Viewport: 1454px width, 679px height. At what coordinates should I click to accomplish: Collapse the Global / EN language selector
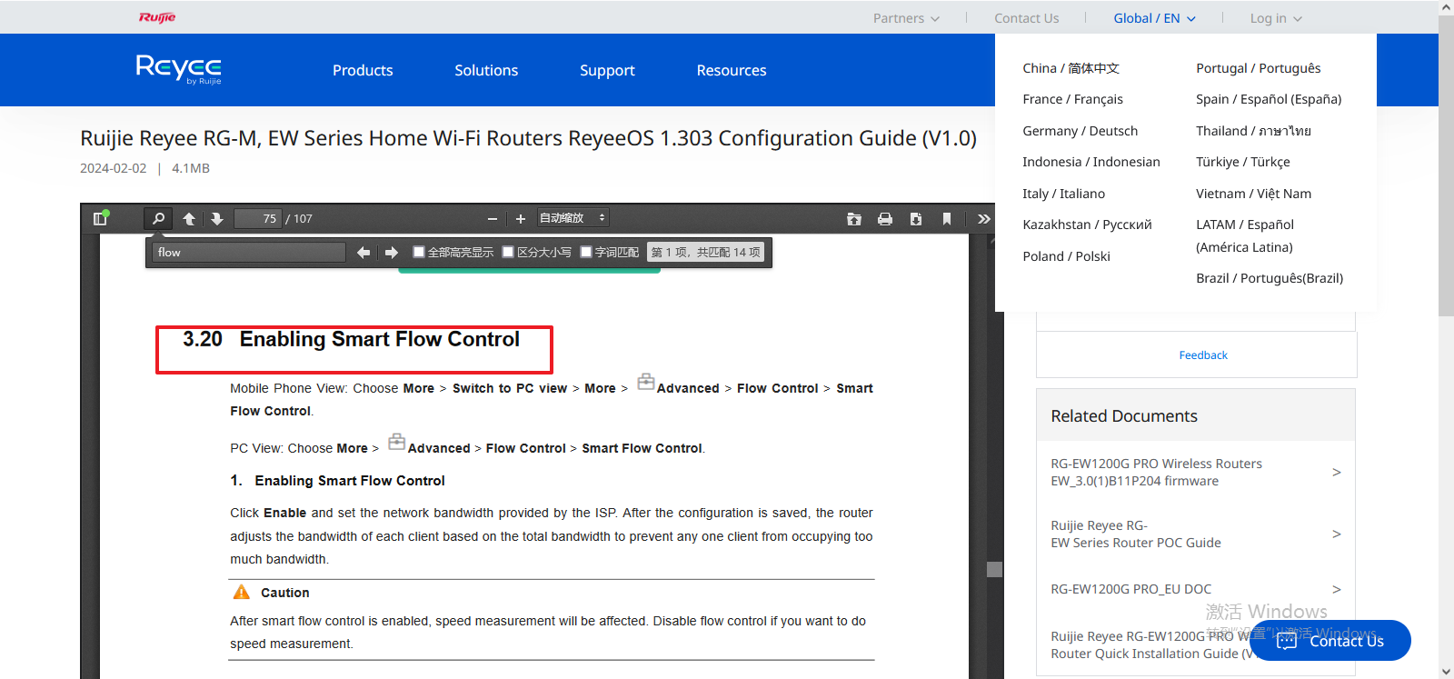click(1154, 18)
